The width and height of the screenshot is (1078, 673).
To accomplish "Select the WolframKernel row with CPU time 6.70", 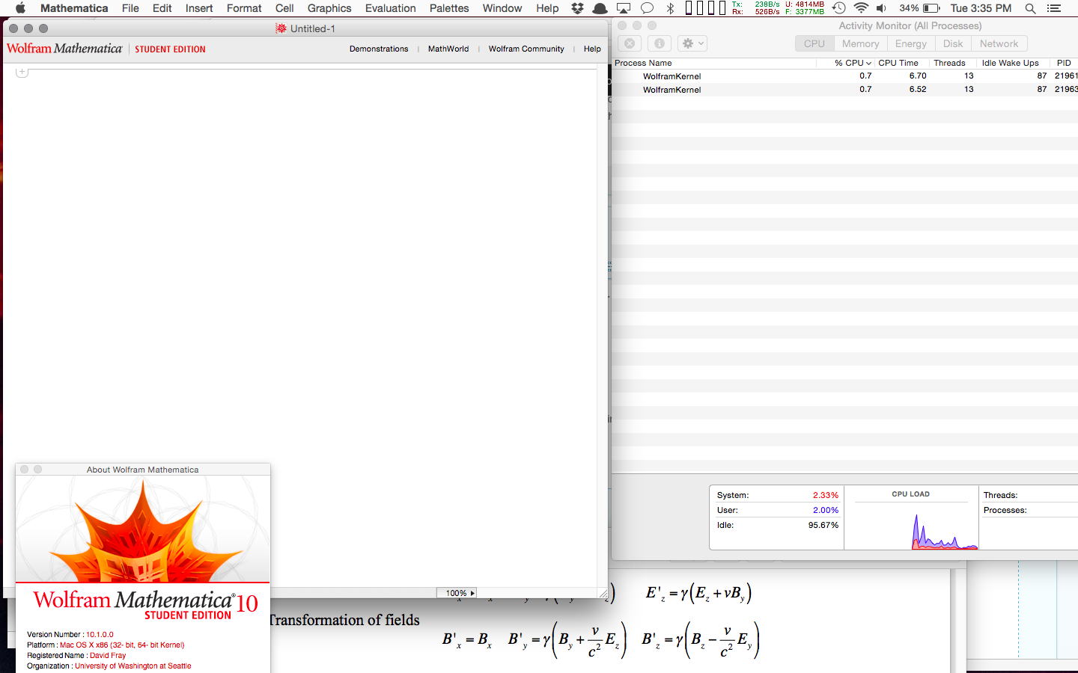I will coord(845,76).
